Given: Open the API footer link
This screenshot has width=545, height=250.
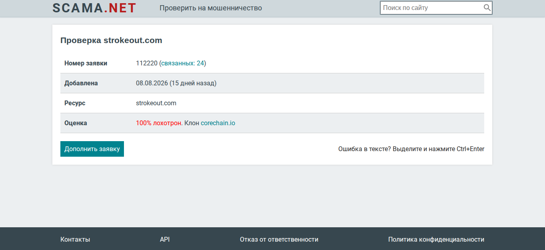Looking at the screenshot, I should point(165,239).
